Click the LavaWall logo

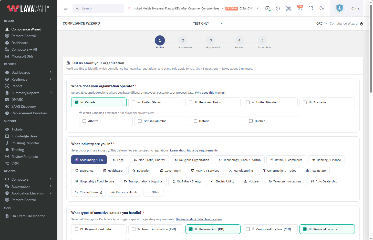tap(28, 9)
